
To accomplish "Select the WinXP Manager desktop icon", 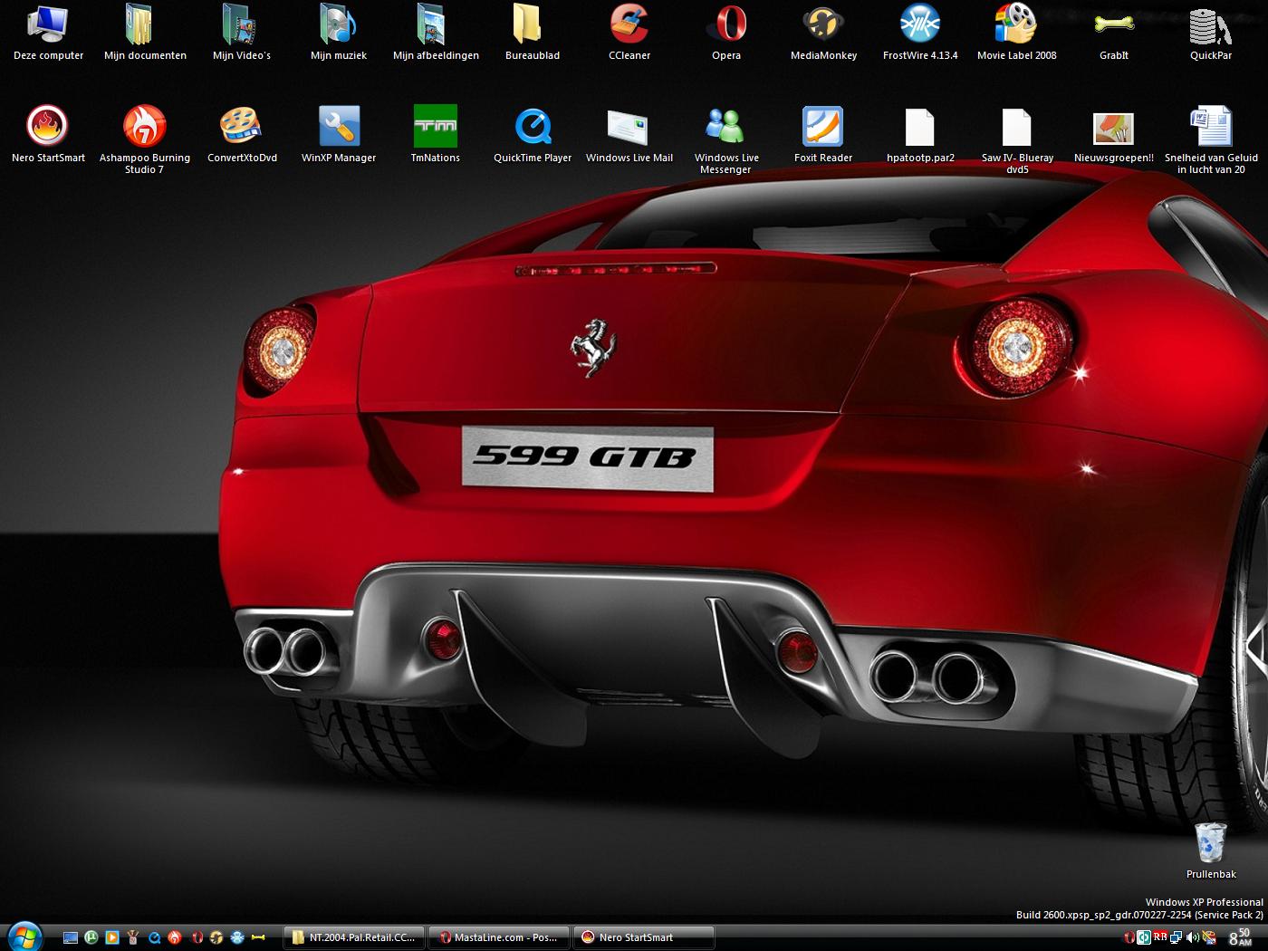I will tap(339, 135).
